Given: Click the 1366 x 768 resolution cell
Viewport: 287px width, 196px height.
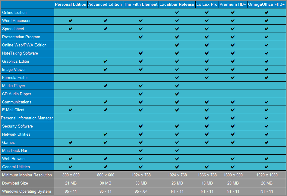Looking at the screenshot, I should [x=207, y=175].
